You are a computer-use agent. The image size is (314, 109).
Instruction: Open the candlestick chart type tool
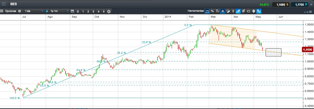[x=233, y=11]
